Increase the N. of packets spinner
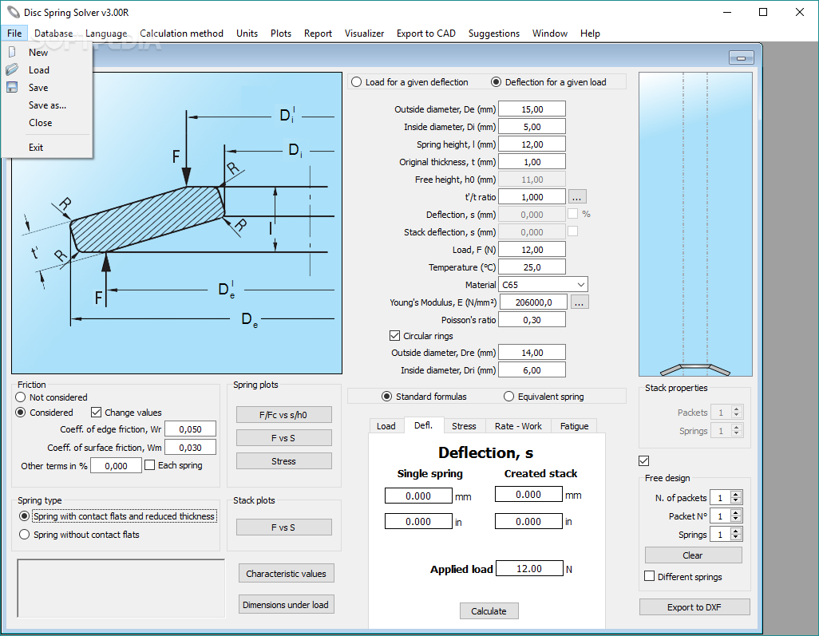 pos(736,495)
